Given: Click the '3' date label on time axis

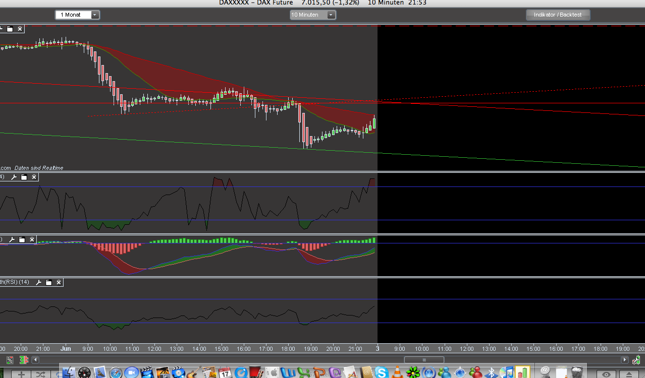Looking at the screenshot, I should (377, 348).
